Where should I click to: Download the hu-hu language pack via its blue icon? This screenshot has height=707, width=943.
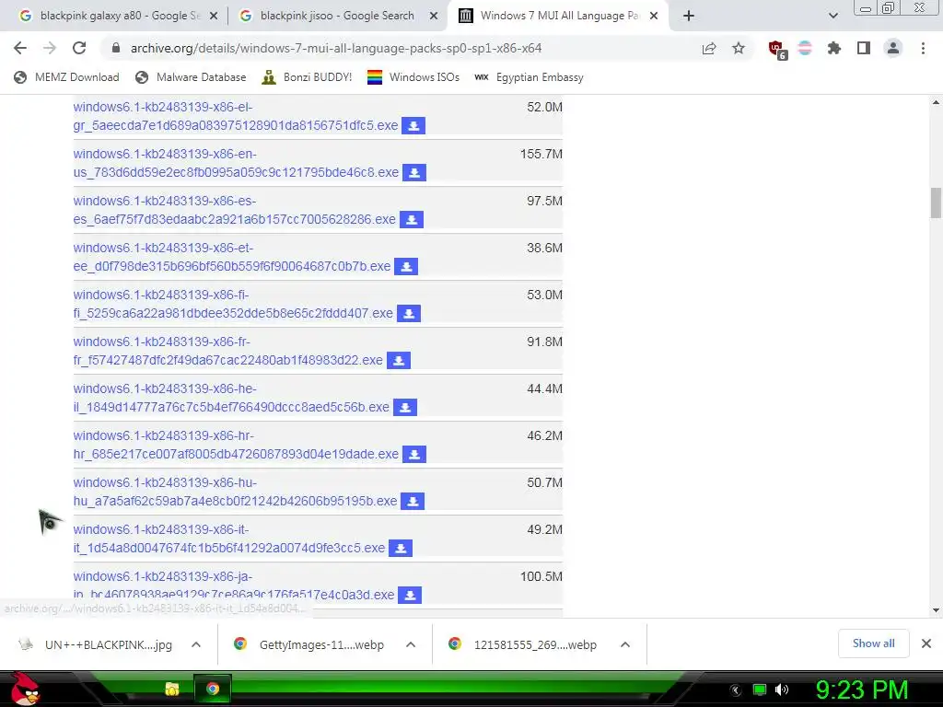pyautogui.click(x=413, y=501)
